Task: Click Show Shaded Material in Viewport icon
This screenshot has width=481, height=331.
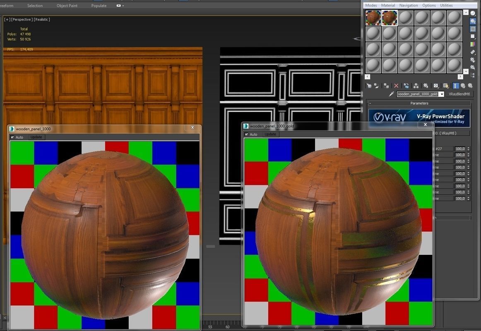Action: [446, 86]
